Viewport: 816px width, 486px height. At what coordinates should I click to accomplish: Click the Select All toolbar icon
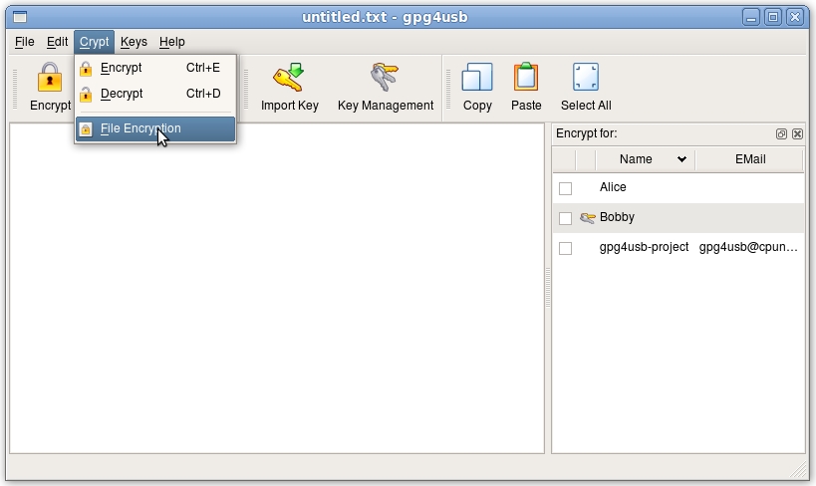[x=586, y=77]
